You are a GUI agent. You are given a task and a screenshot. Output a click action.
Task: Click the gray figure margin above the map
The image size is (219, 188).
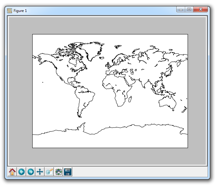pos(108,25)
